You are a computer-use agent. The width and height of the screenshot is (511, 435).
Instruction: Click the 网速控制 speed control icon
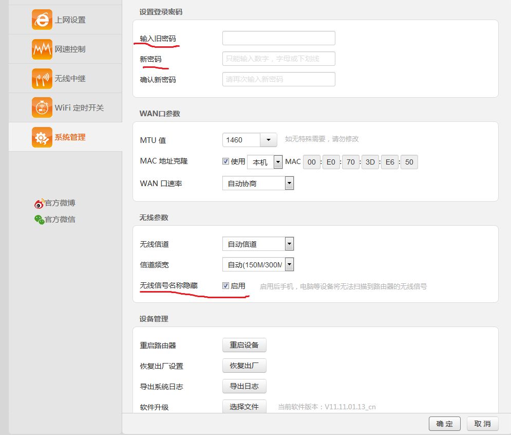(x=42, y=49)
